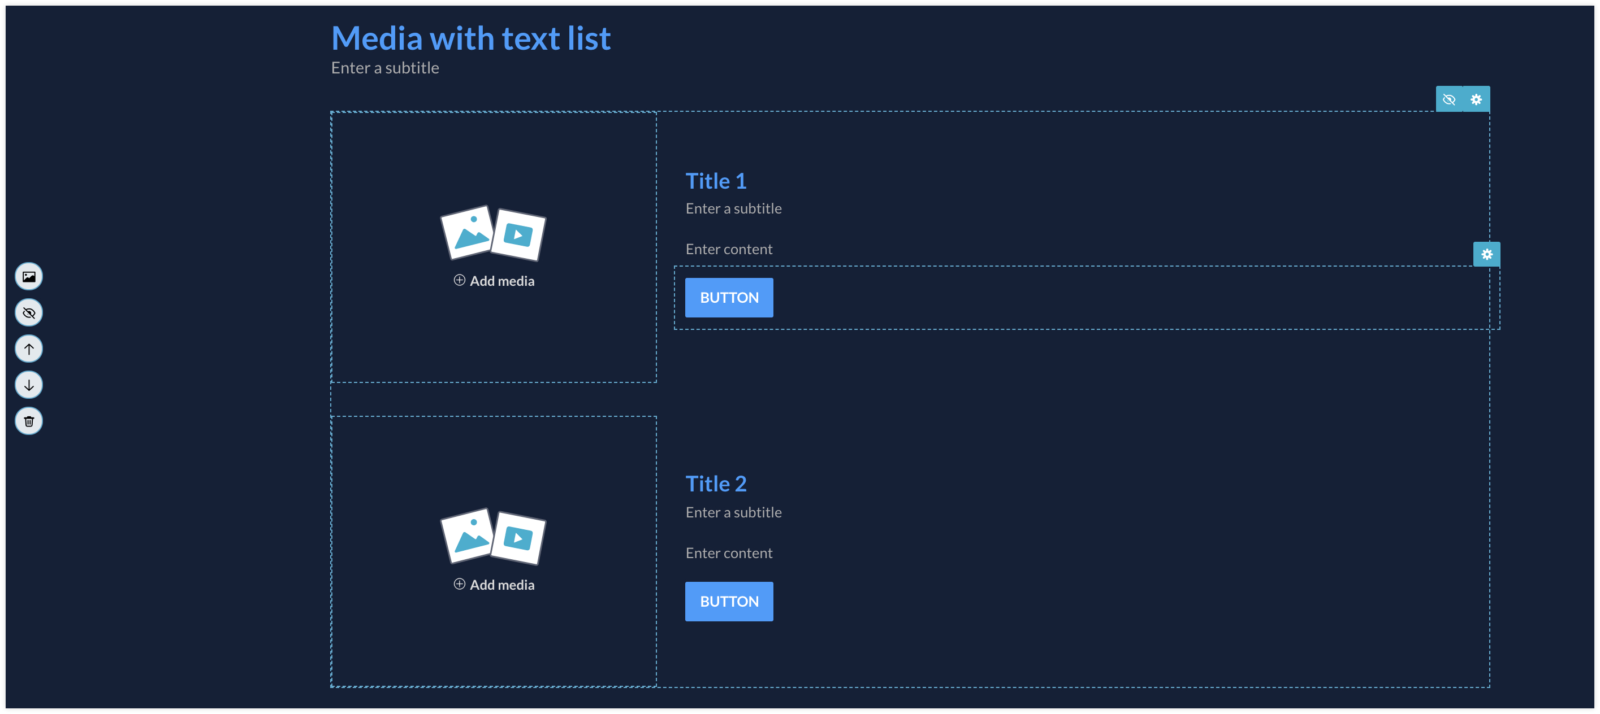
Task: Move section up with the arrow icon
Action: pyautogui.click(x=29, y=349)
